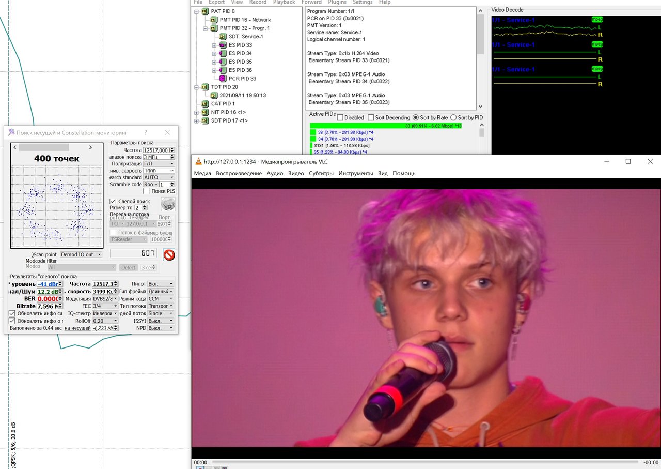
Task: Click the Частота search frequency input field
Action: coord(155,150)
